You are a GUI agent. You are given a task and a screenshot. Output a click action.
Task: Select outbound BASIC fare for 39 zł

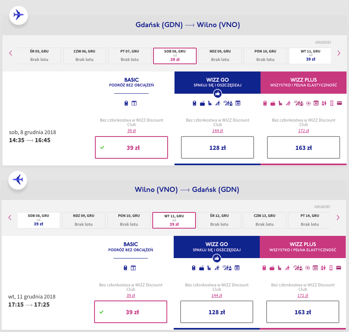click(131, 147)
